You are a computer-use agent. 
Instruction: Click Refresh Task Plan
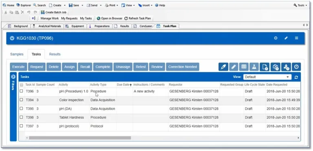click(x=138, y=18)
